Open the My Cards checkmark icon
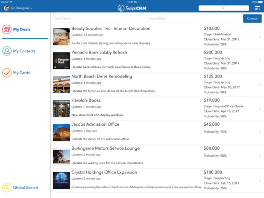 pos(7,73)
